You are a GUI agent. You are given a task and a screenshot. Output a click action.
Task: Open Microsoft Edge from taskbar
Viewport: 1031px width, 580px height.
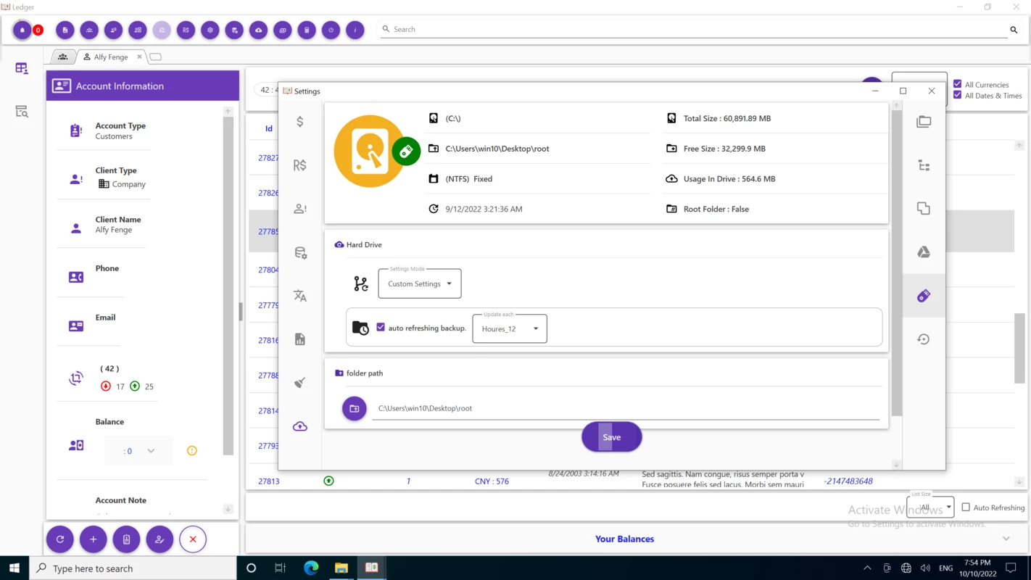click(x=311, y=568)
